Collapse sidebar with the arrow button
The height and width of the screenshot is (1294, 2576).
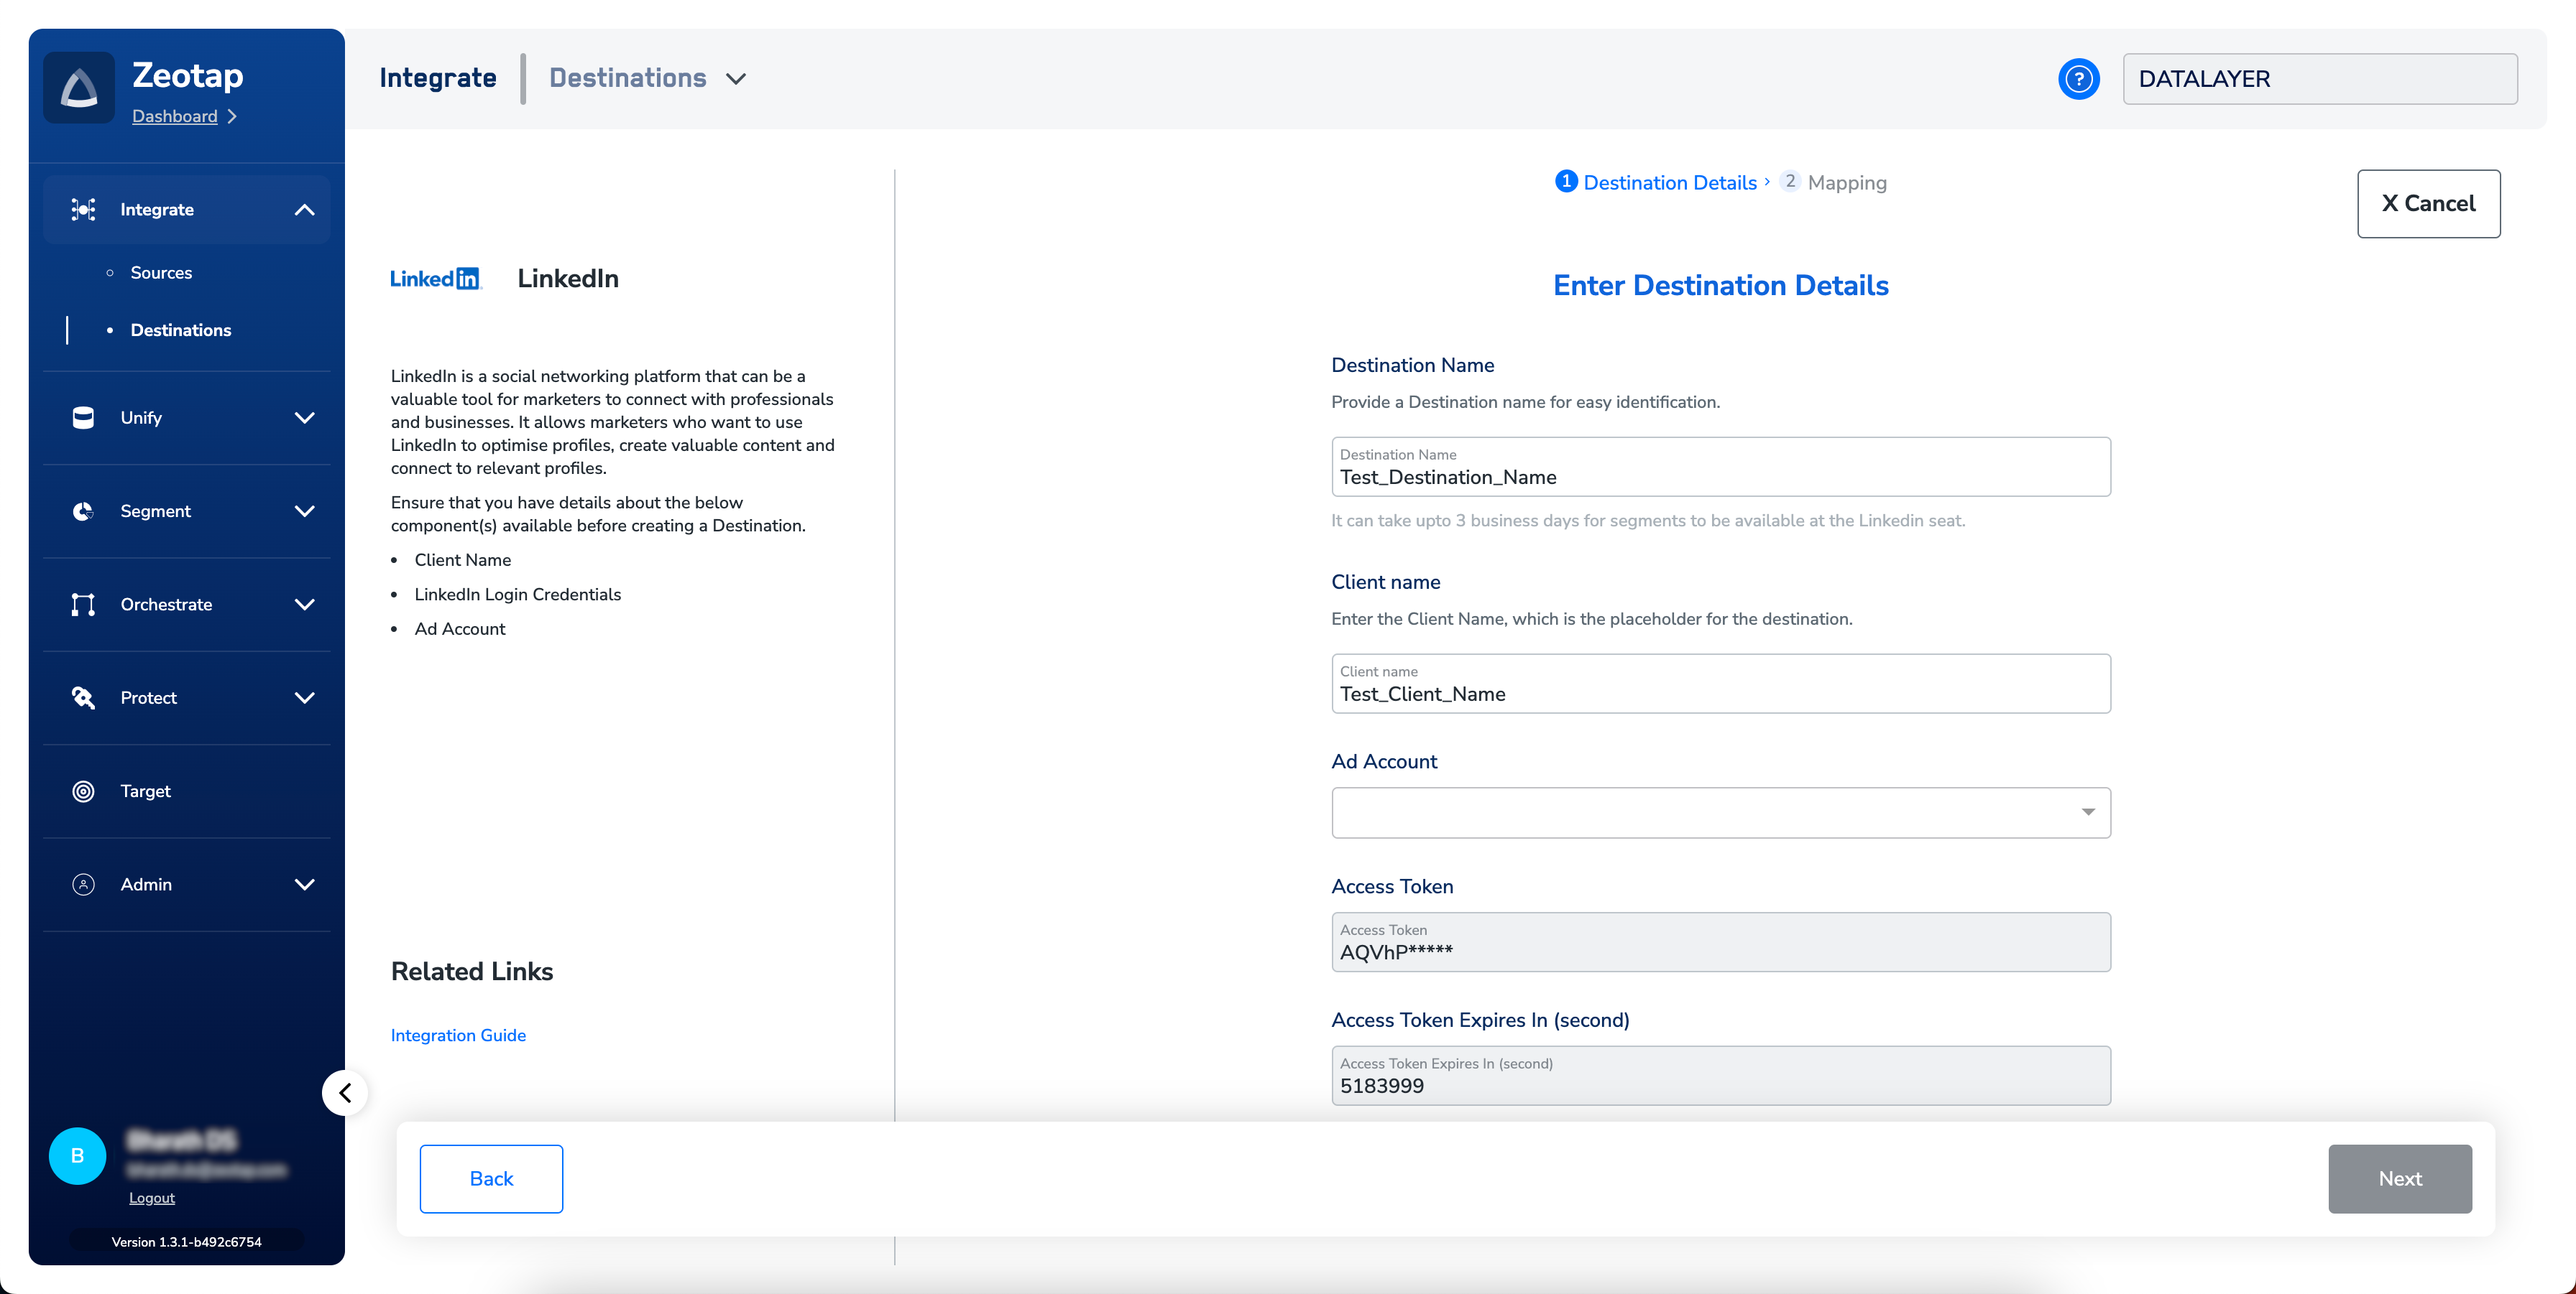click(x=345, y=1093)
